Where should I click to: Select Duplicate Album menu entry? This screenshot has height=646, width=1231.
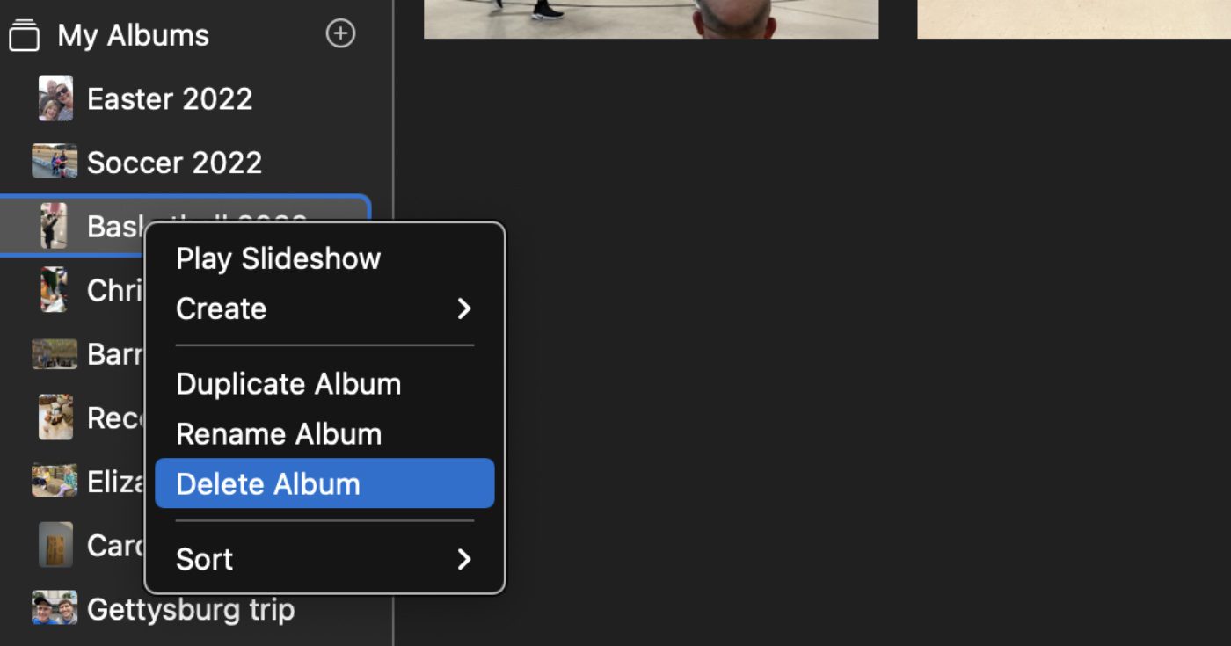pos(288,384)
